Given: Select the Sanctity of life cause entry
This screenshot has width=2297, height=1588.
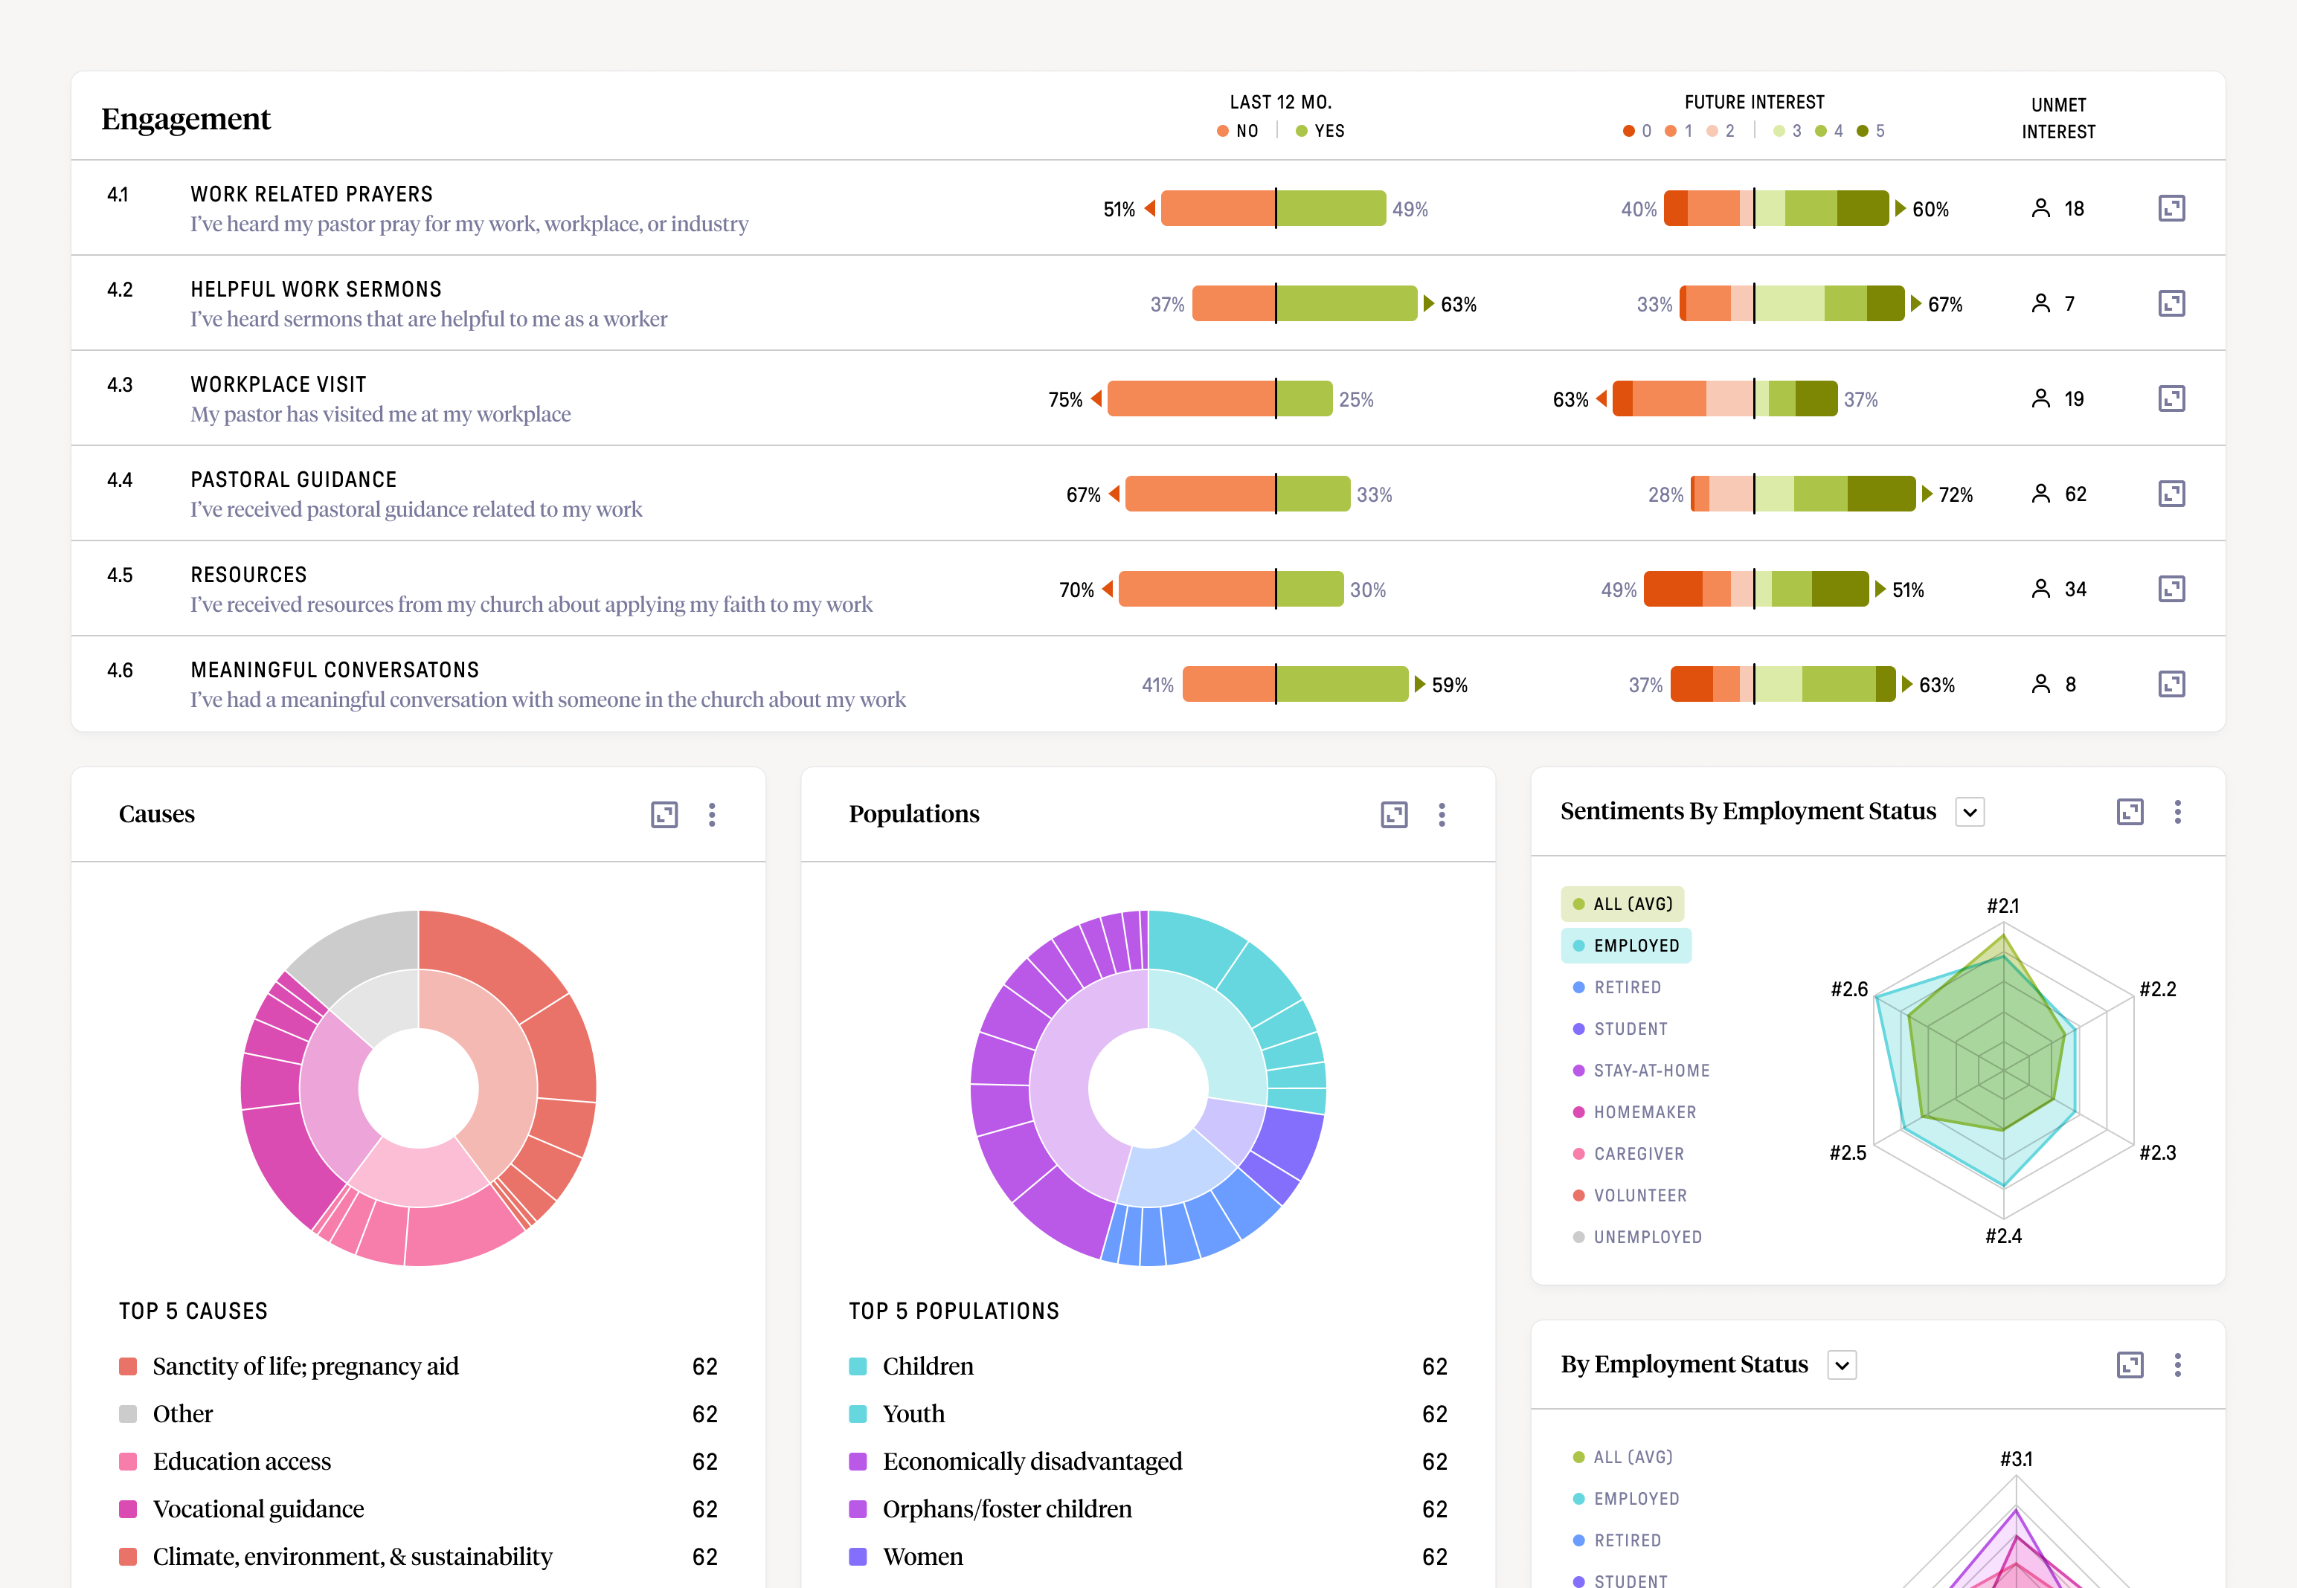Looking at the screenshot, I should click(306, 1366).
